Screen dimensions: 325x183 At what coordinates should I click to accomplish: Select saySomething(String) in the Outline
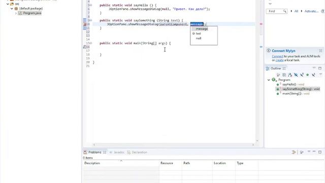[301, 89]
